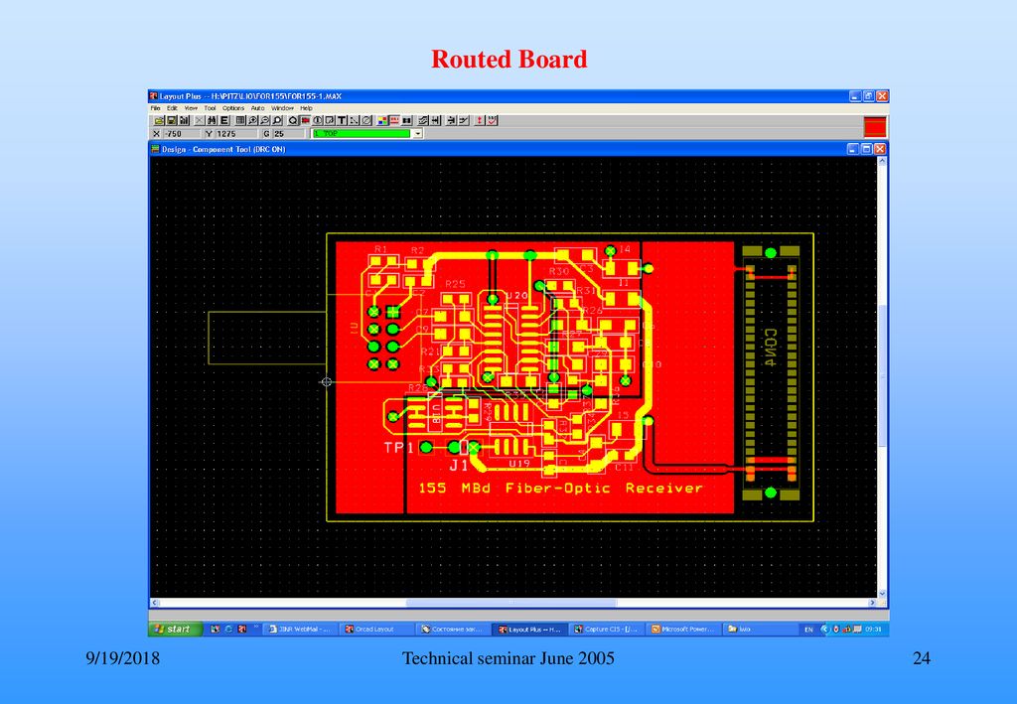Select the Edit Segment mode icon
Image resolution: width=1017 pixels, height=704 pixels.
coord(451,120)
